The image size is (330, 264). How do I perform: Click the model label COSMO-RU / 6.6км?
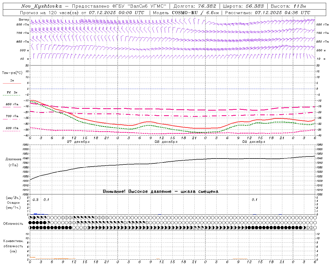195,13
